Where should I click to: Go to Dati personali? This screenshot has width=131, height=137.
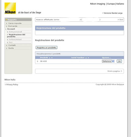(x=15, y=32)
